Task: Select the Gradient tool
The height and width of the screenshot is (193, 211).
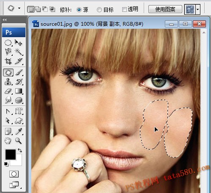Action: tap(19, 91)
